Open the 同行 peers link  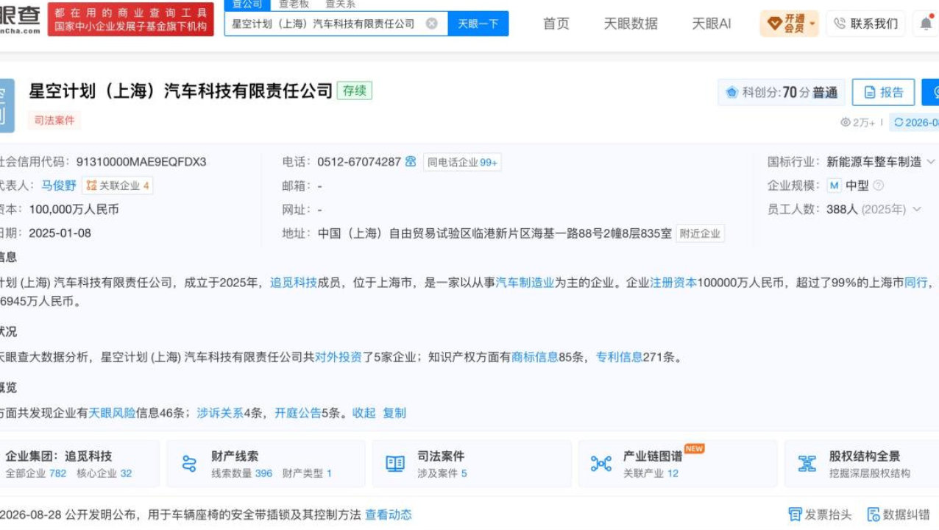pyautogui.click(x=915, y=282)
